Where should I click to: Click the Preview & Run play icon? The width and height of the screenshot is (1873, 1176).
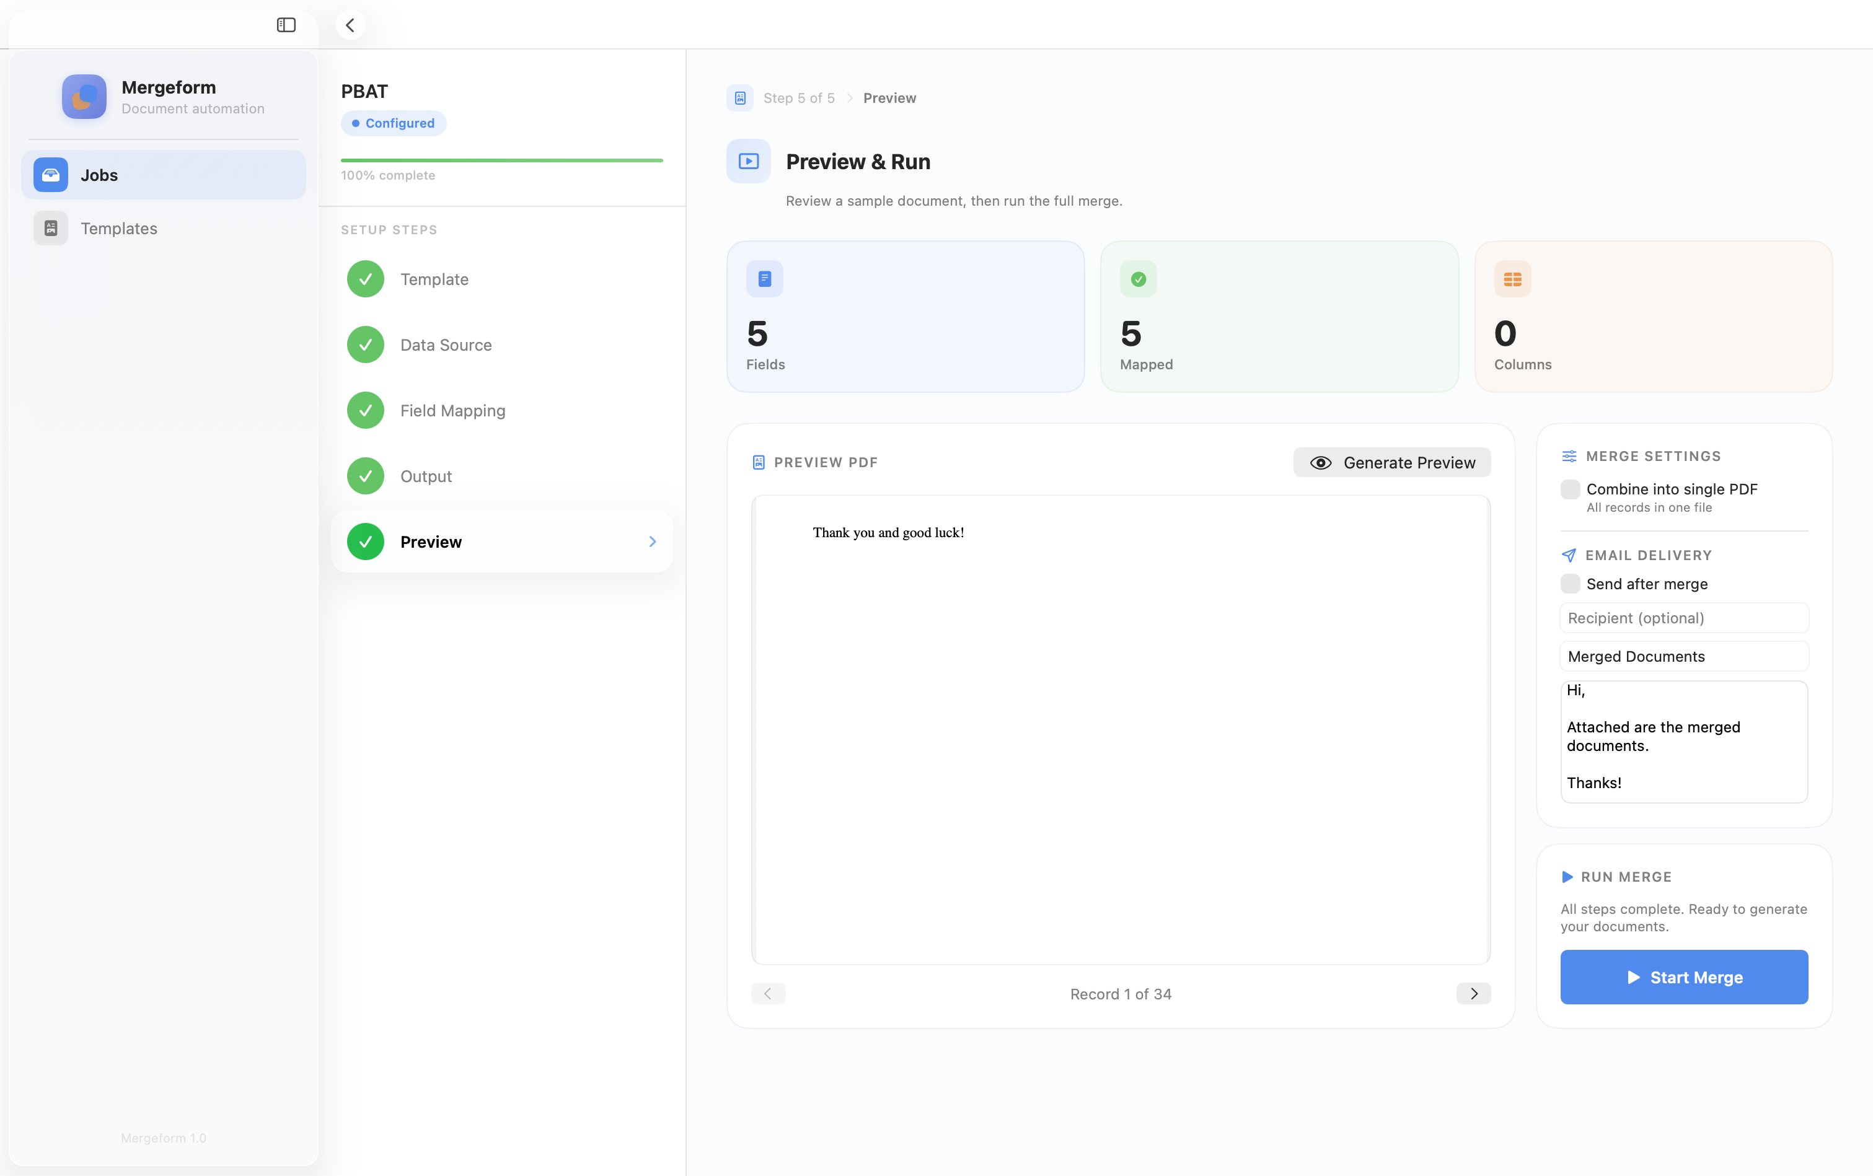coord(747,161)
